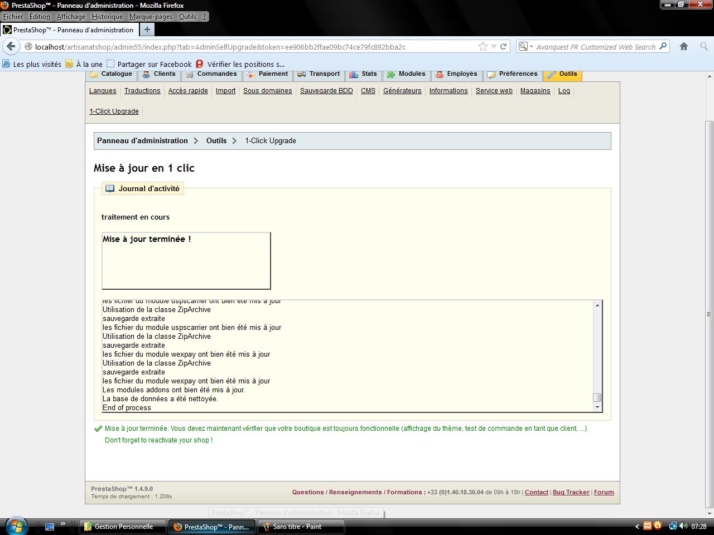The height and width of the screenshot is (535, 714).
Task: Open the Traductions submenu link
Action: point(142,91)
